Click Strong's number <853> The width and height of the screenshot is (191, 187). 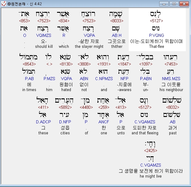pos(25,21)
